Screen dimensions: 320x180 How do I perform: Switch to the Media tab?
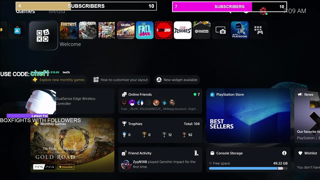[57, 11]
